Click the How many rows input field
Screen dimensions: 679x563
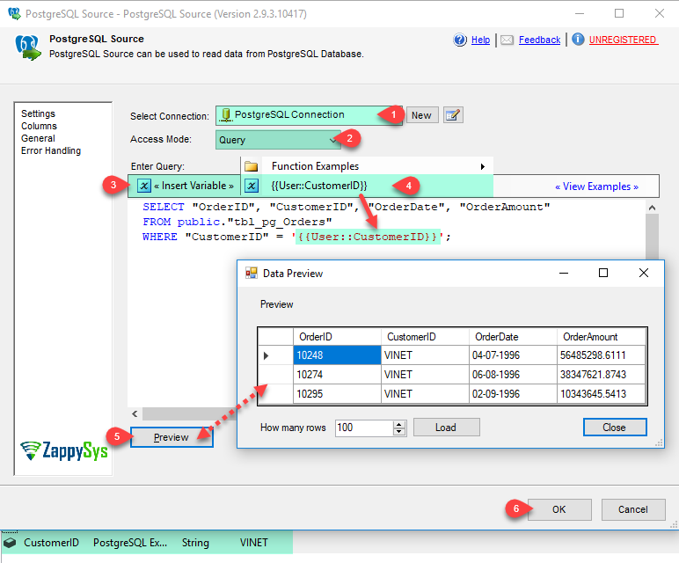tap(364, 428)
